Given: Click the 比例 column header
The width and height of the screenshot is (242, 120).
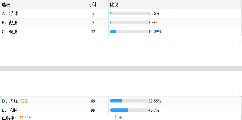Looking at the screenshot, I should coord(114,4).
